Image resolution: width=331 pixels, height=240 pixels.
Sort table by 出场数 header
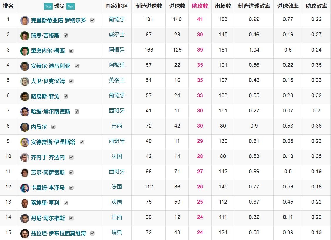pos(223,6)
